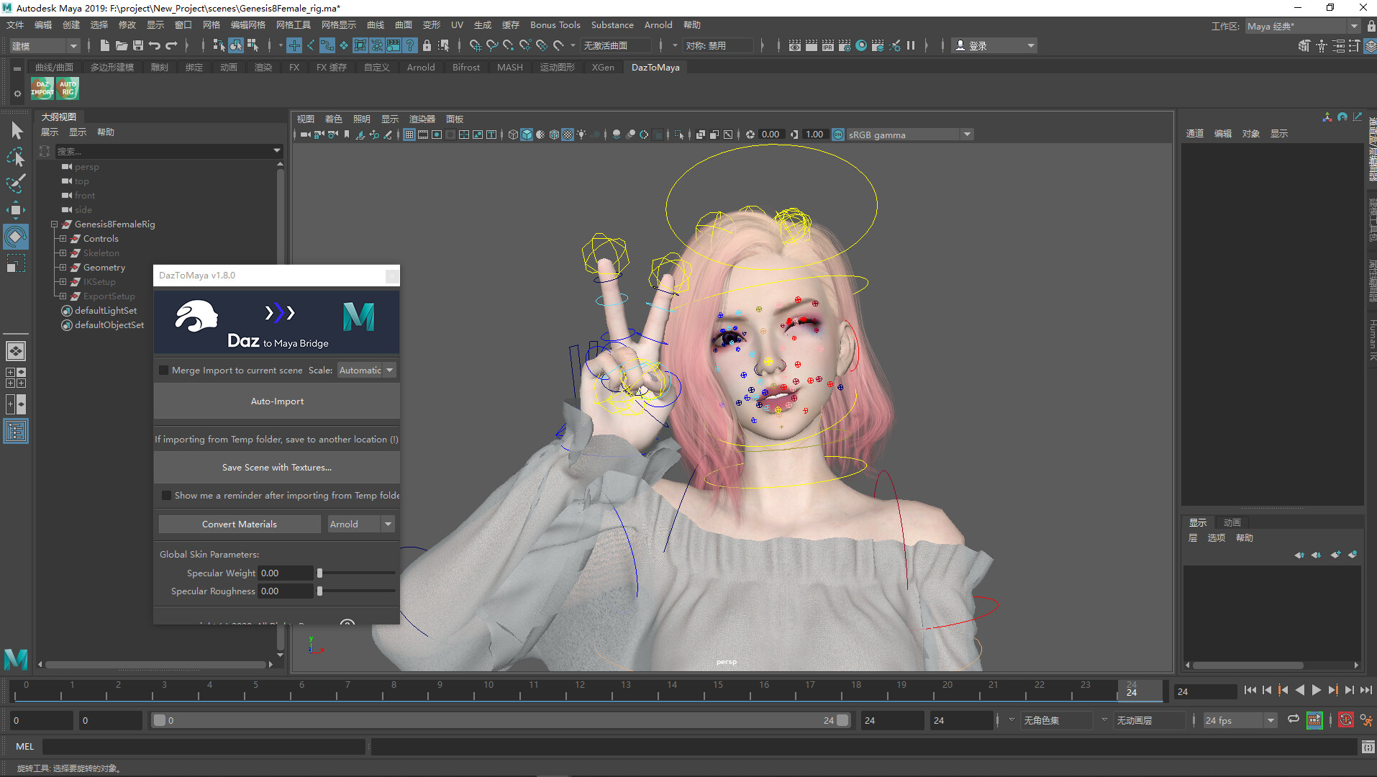This screenshot has width=1377, height=777.
Task: Collapse the Genesis8FemaleRig node
Action: [x=55, y=224]
